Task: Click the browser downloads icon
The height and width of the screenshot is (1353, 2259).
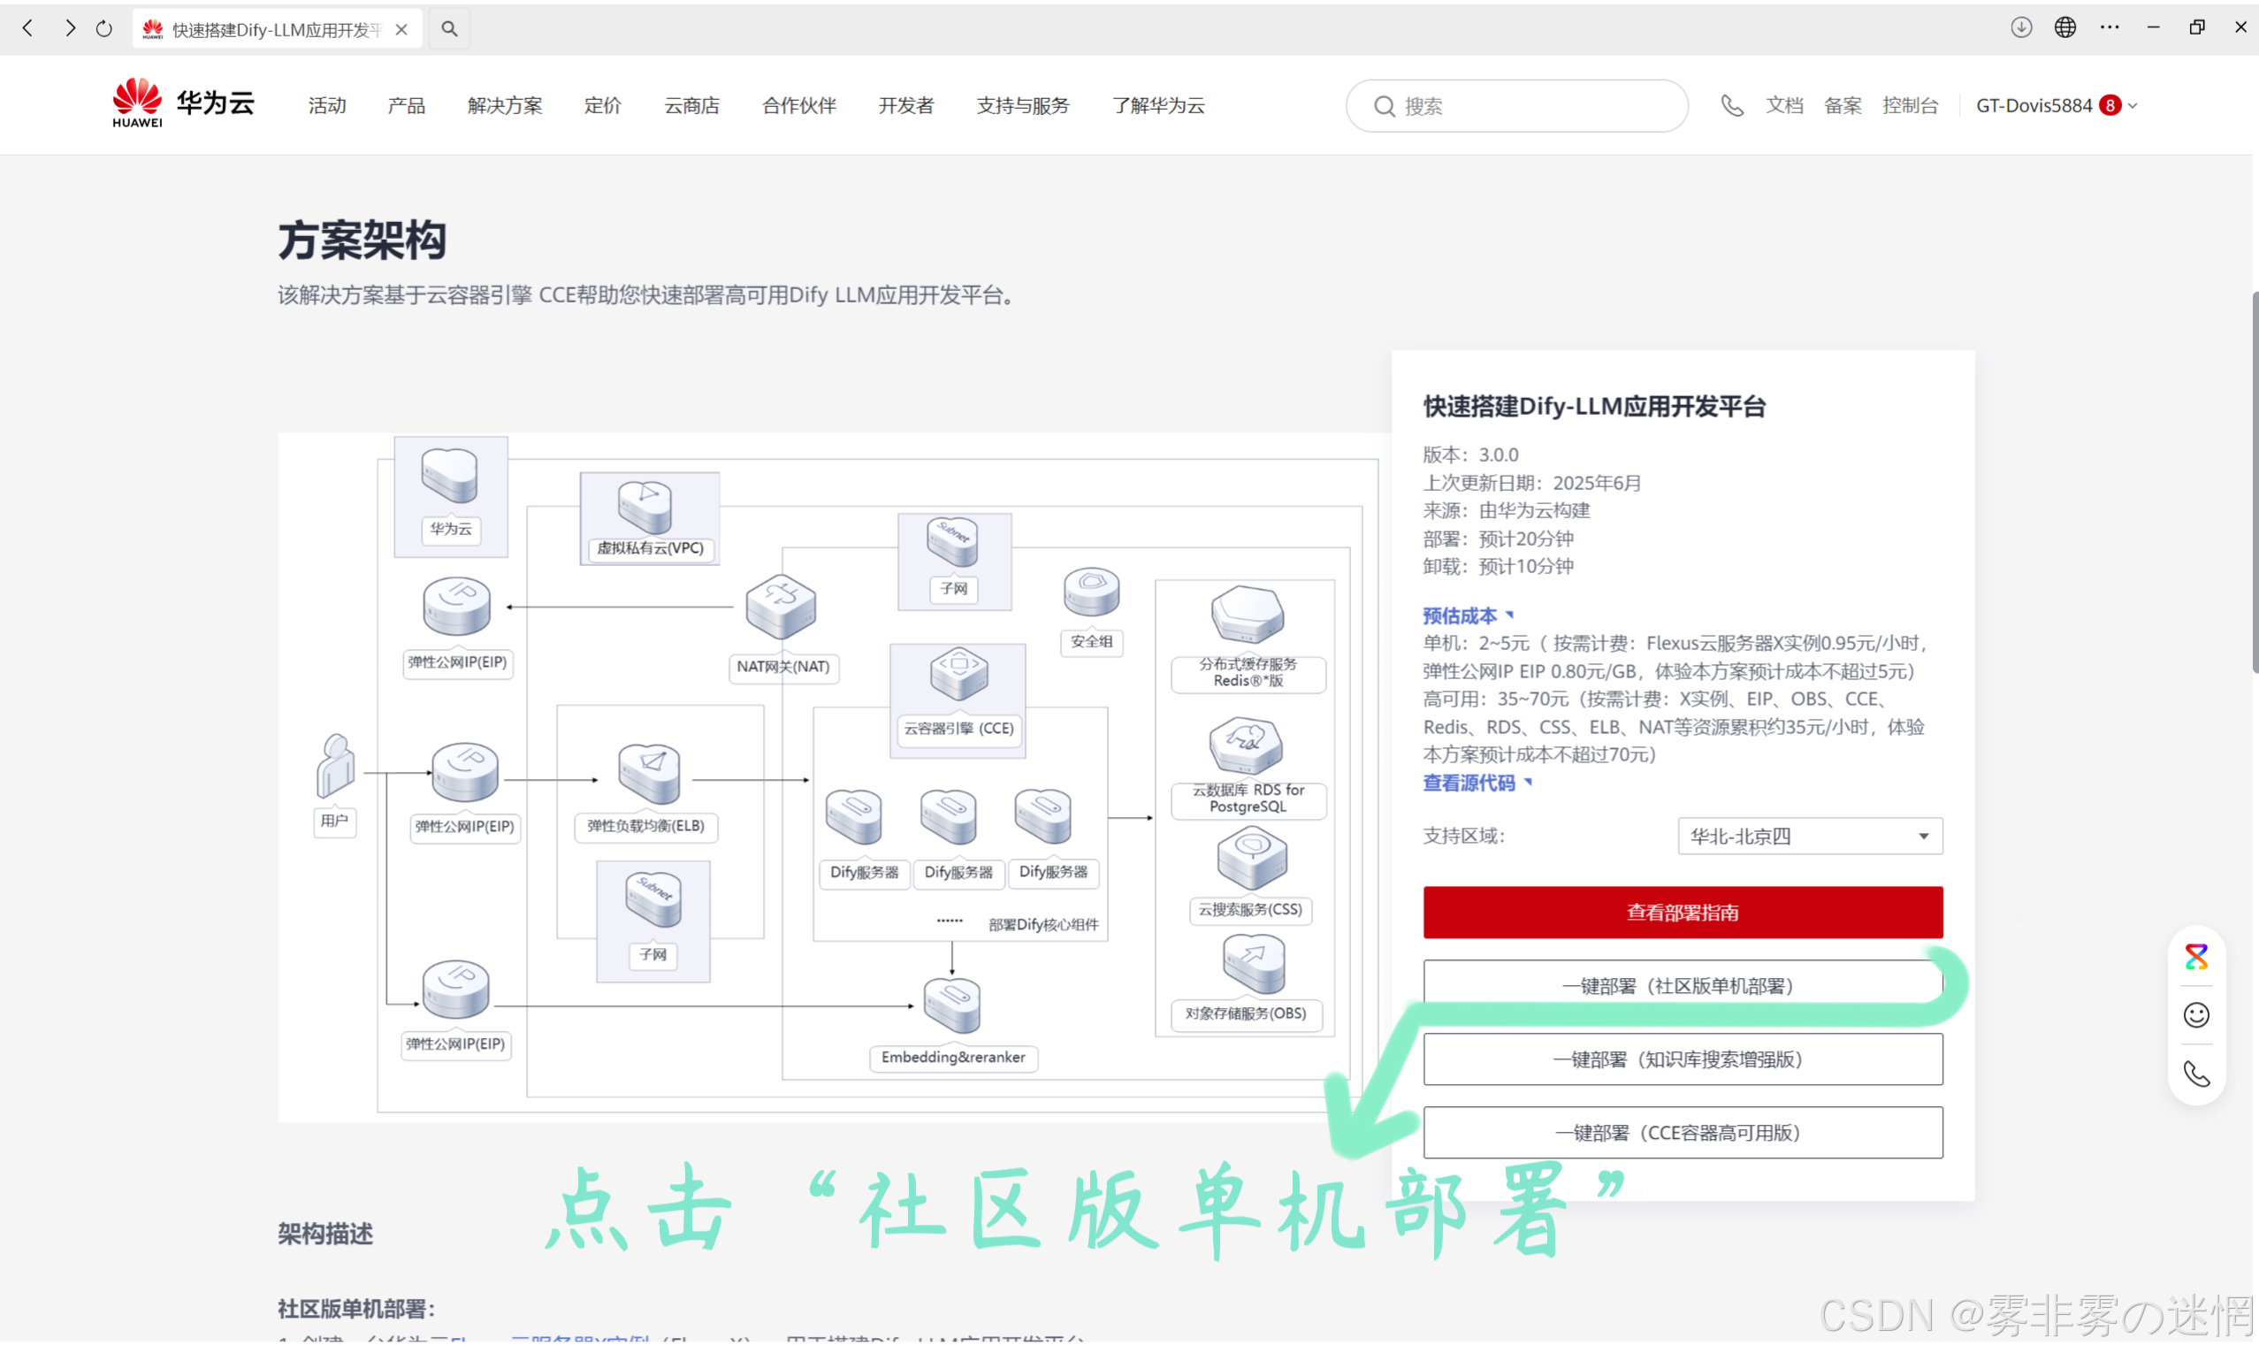Action: [x=2020, y=27]
